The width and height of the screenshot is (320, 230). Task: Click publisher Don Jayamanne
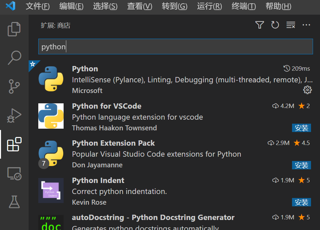pos(97,165)
